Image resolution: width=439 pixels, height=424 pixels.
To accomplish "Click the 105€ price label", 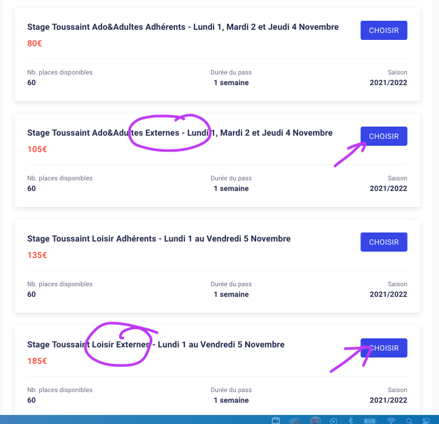I will (x=37, y=149).
